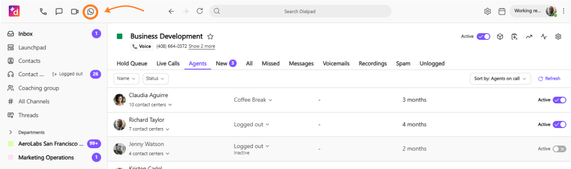Open the clipboard icon next to the cube
The width and height of the screenshot is (571, 169).
tap(515, 37)
